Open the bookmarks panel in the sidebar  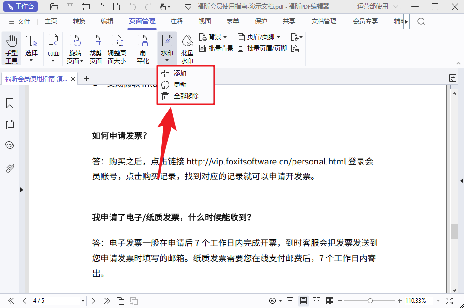10,103
